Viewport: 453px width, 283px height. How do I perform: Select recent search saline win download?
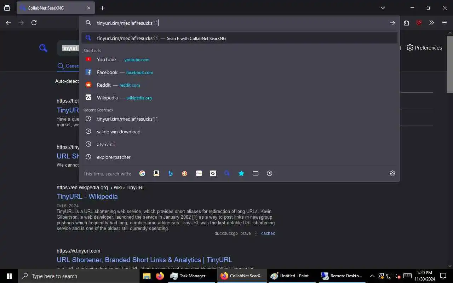pos(239,132)
